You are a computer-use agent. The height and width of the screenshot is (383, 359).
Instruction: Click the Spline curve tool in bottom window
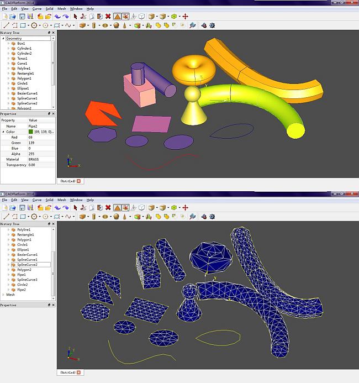coord(68,217)
